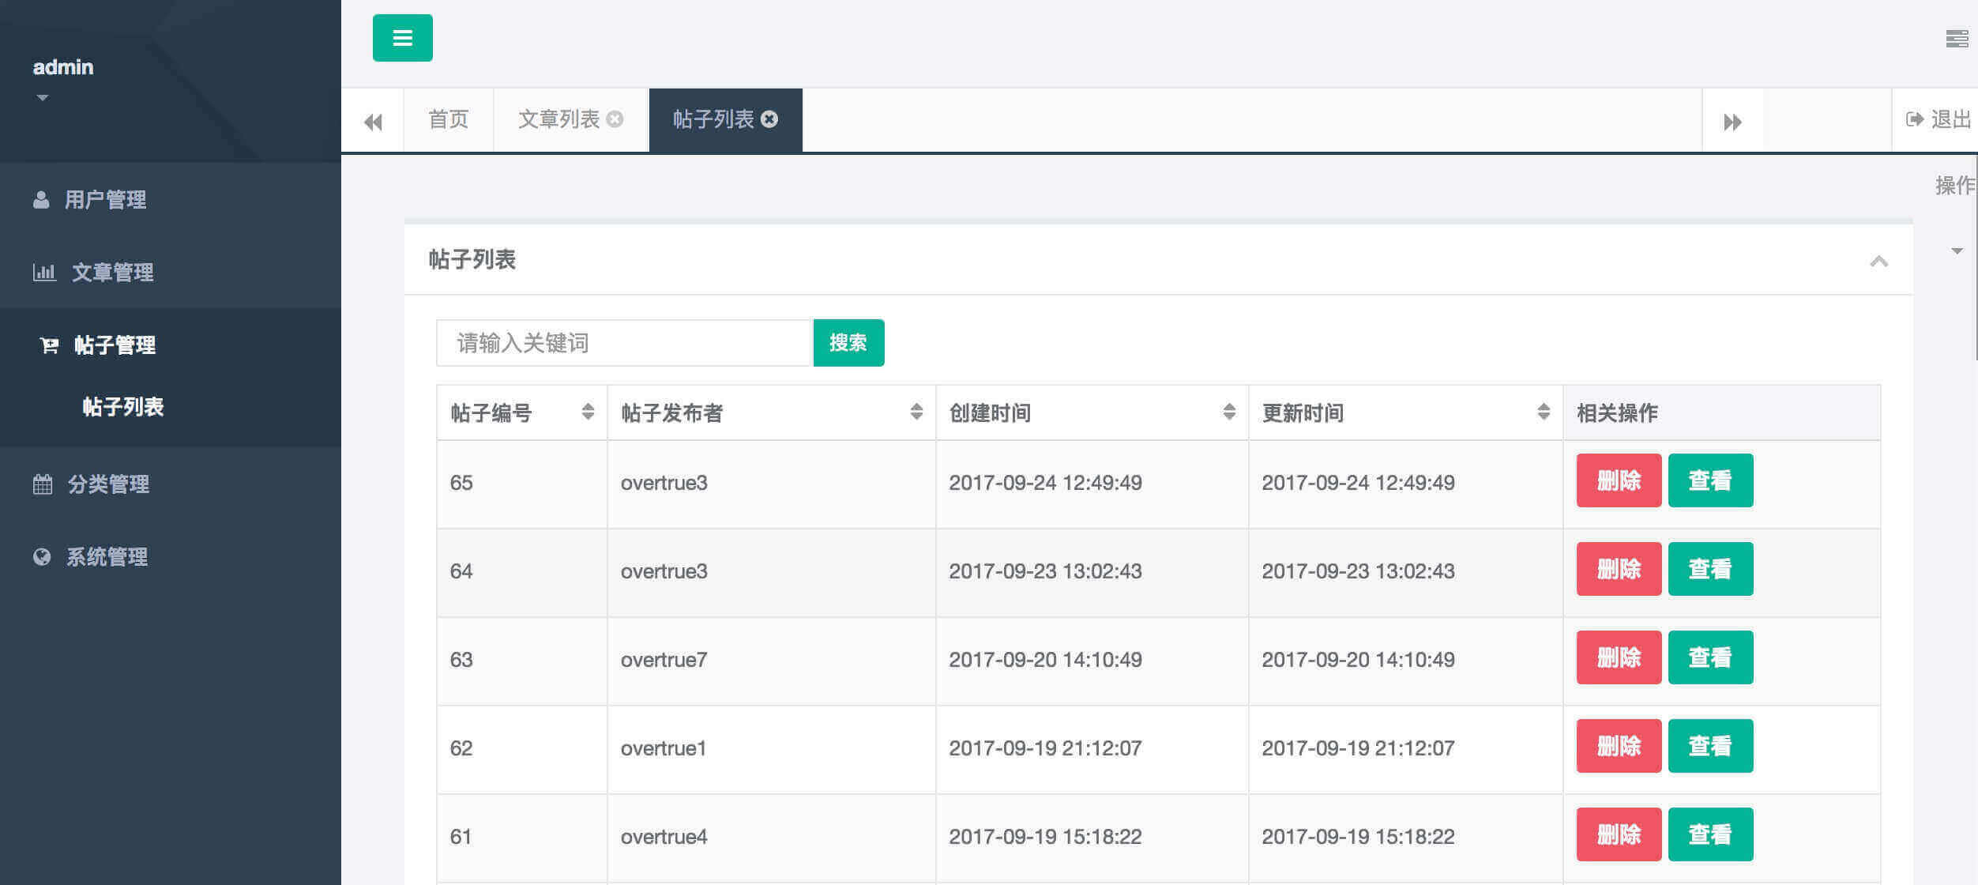
Task: Open the 系统管理 sidebar menu
Action: [107, 557]
